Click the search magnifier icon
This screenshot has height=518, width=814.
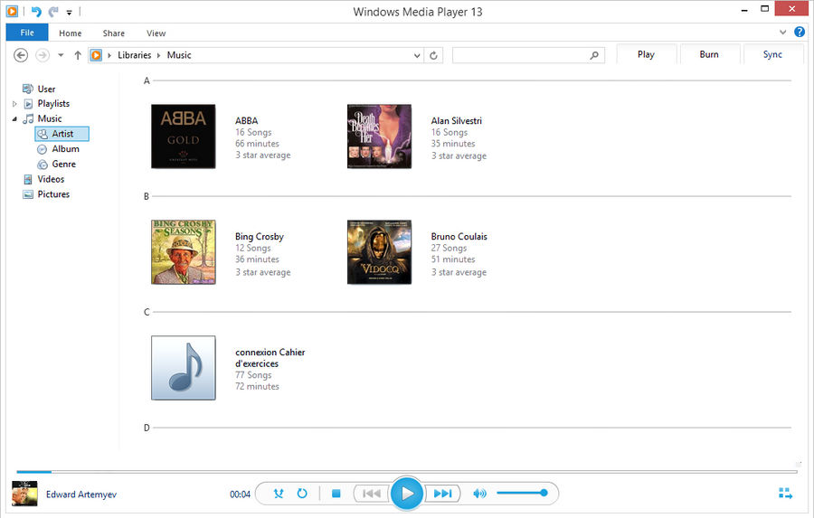(x=594, y=55)
